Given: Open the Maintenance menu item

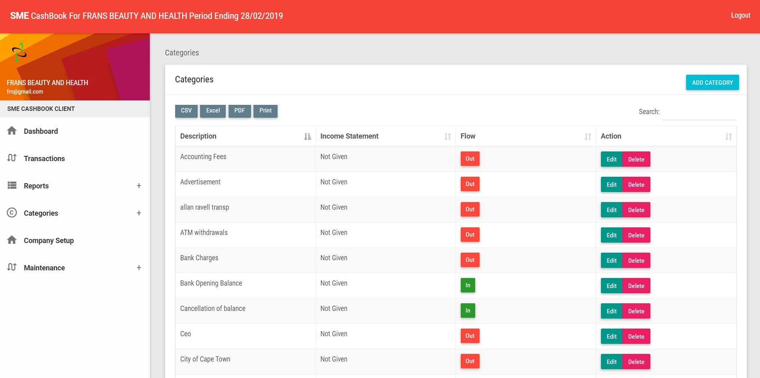Looking at the screenshot, I should tap(75, 268).
